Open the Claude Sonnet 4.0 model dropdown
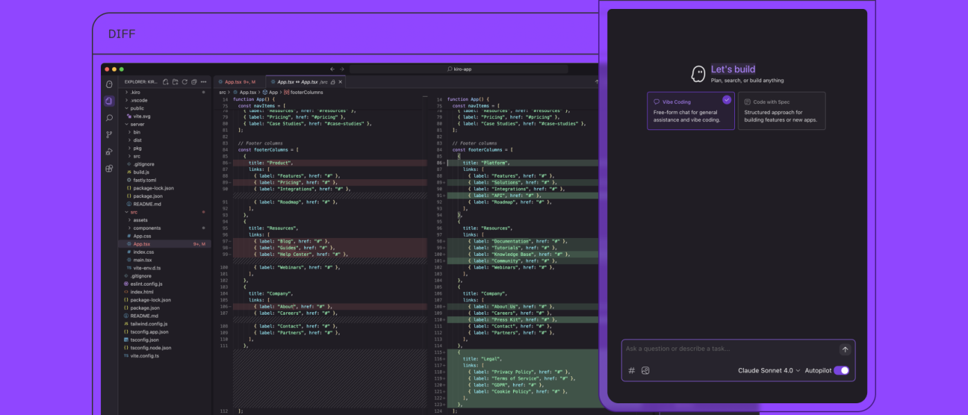968x415 pixels. coord(769,371)
